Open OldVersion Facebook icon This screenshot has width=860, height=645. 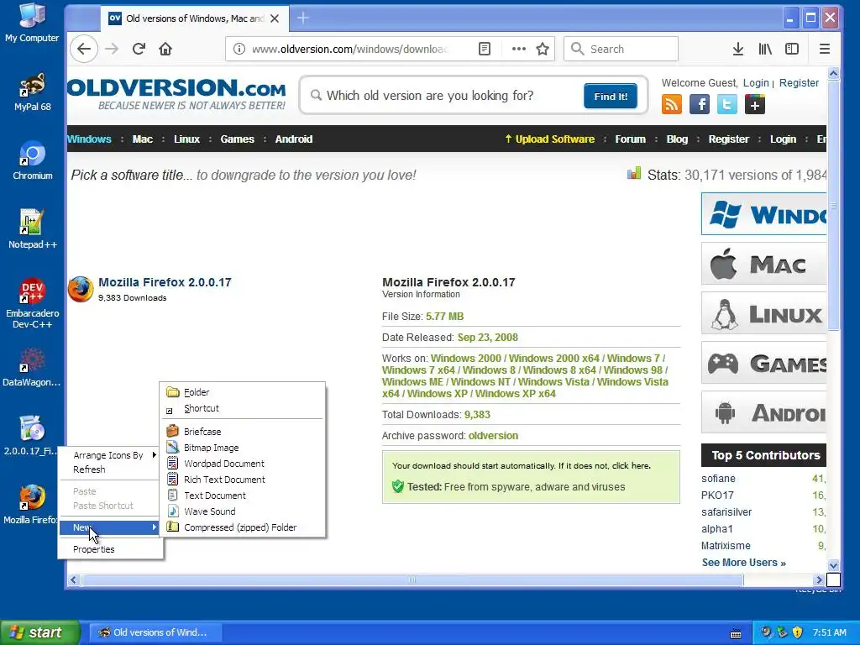(700, 104)
